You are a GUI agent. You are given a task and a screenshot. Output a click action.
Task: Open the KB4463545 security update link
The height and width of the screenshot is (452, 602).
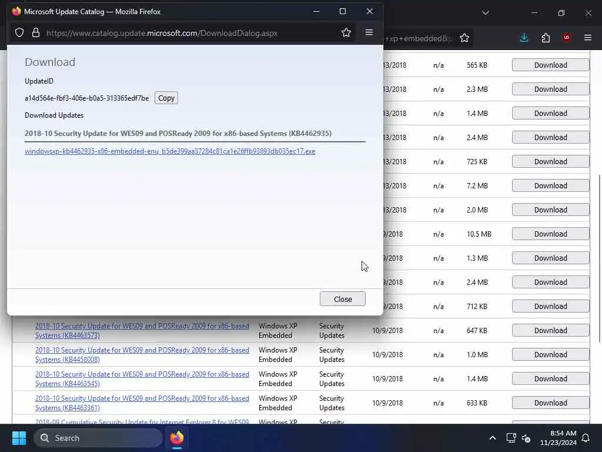[x=142, y=379]
